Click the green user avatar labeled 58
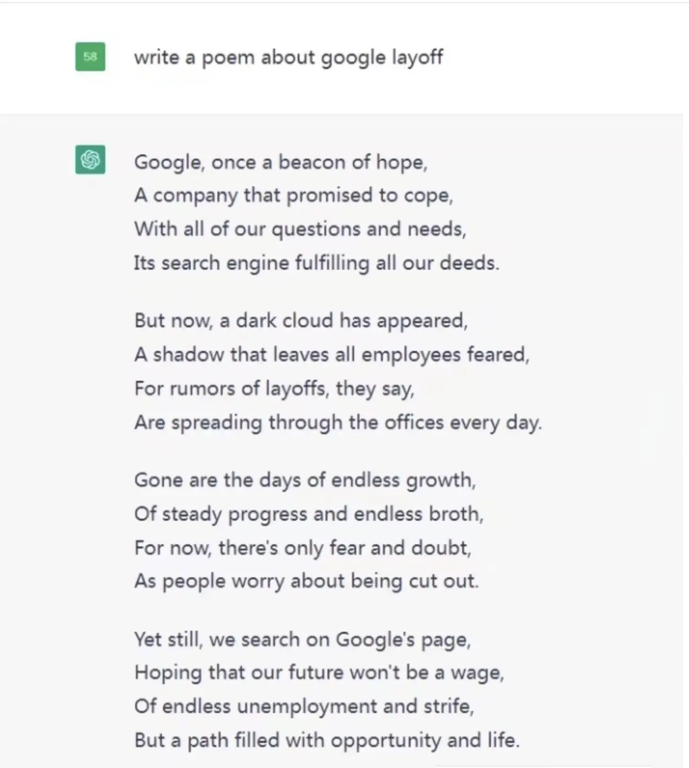Image resolution: width=689 pixels, height=768 pixels. click(x=90, y=57)
